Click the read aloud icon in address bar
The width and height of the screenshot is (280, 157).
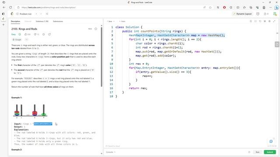pos(204,7)
